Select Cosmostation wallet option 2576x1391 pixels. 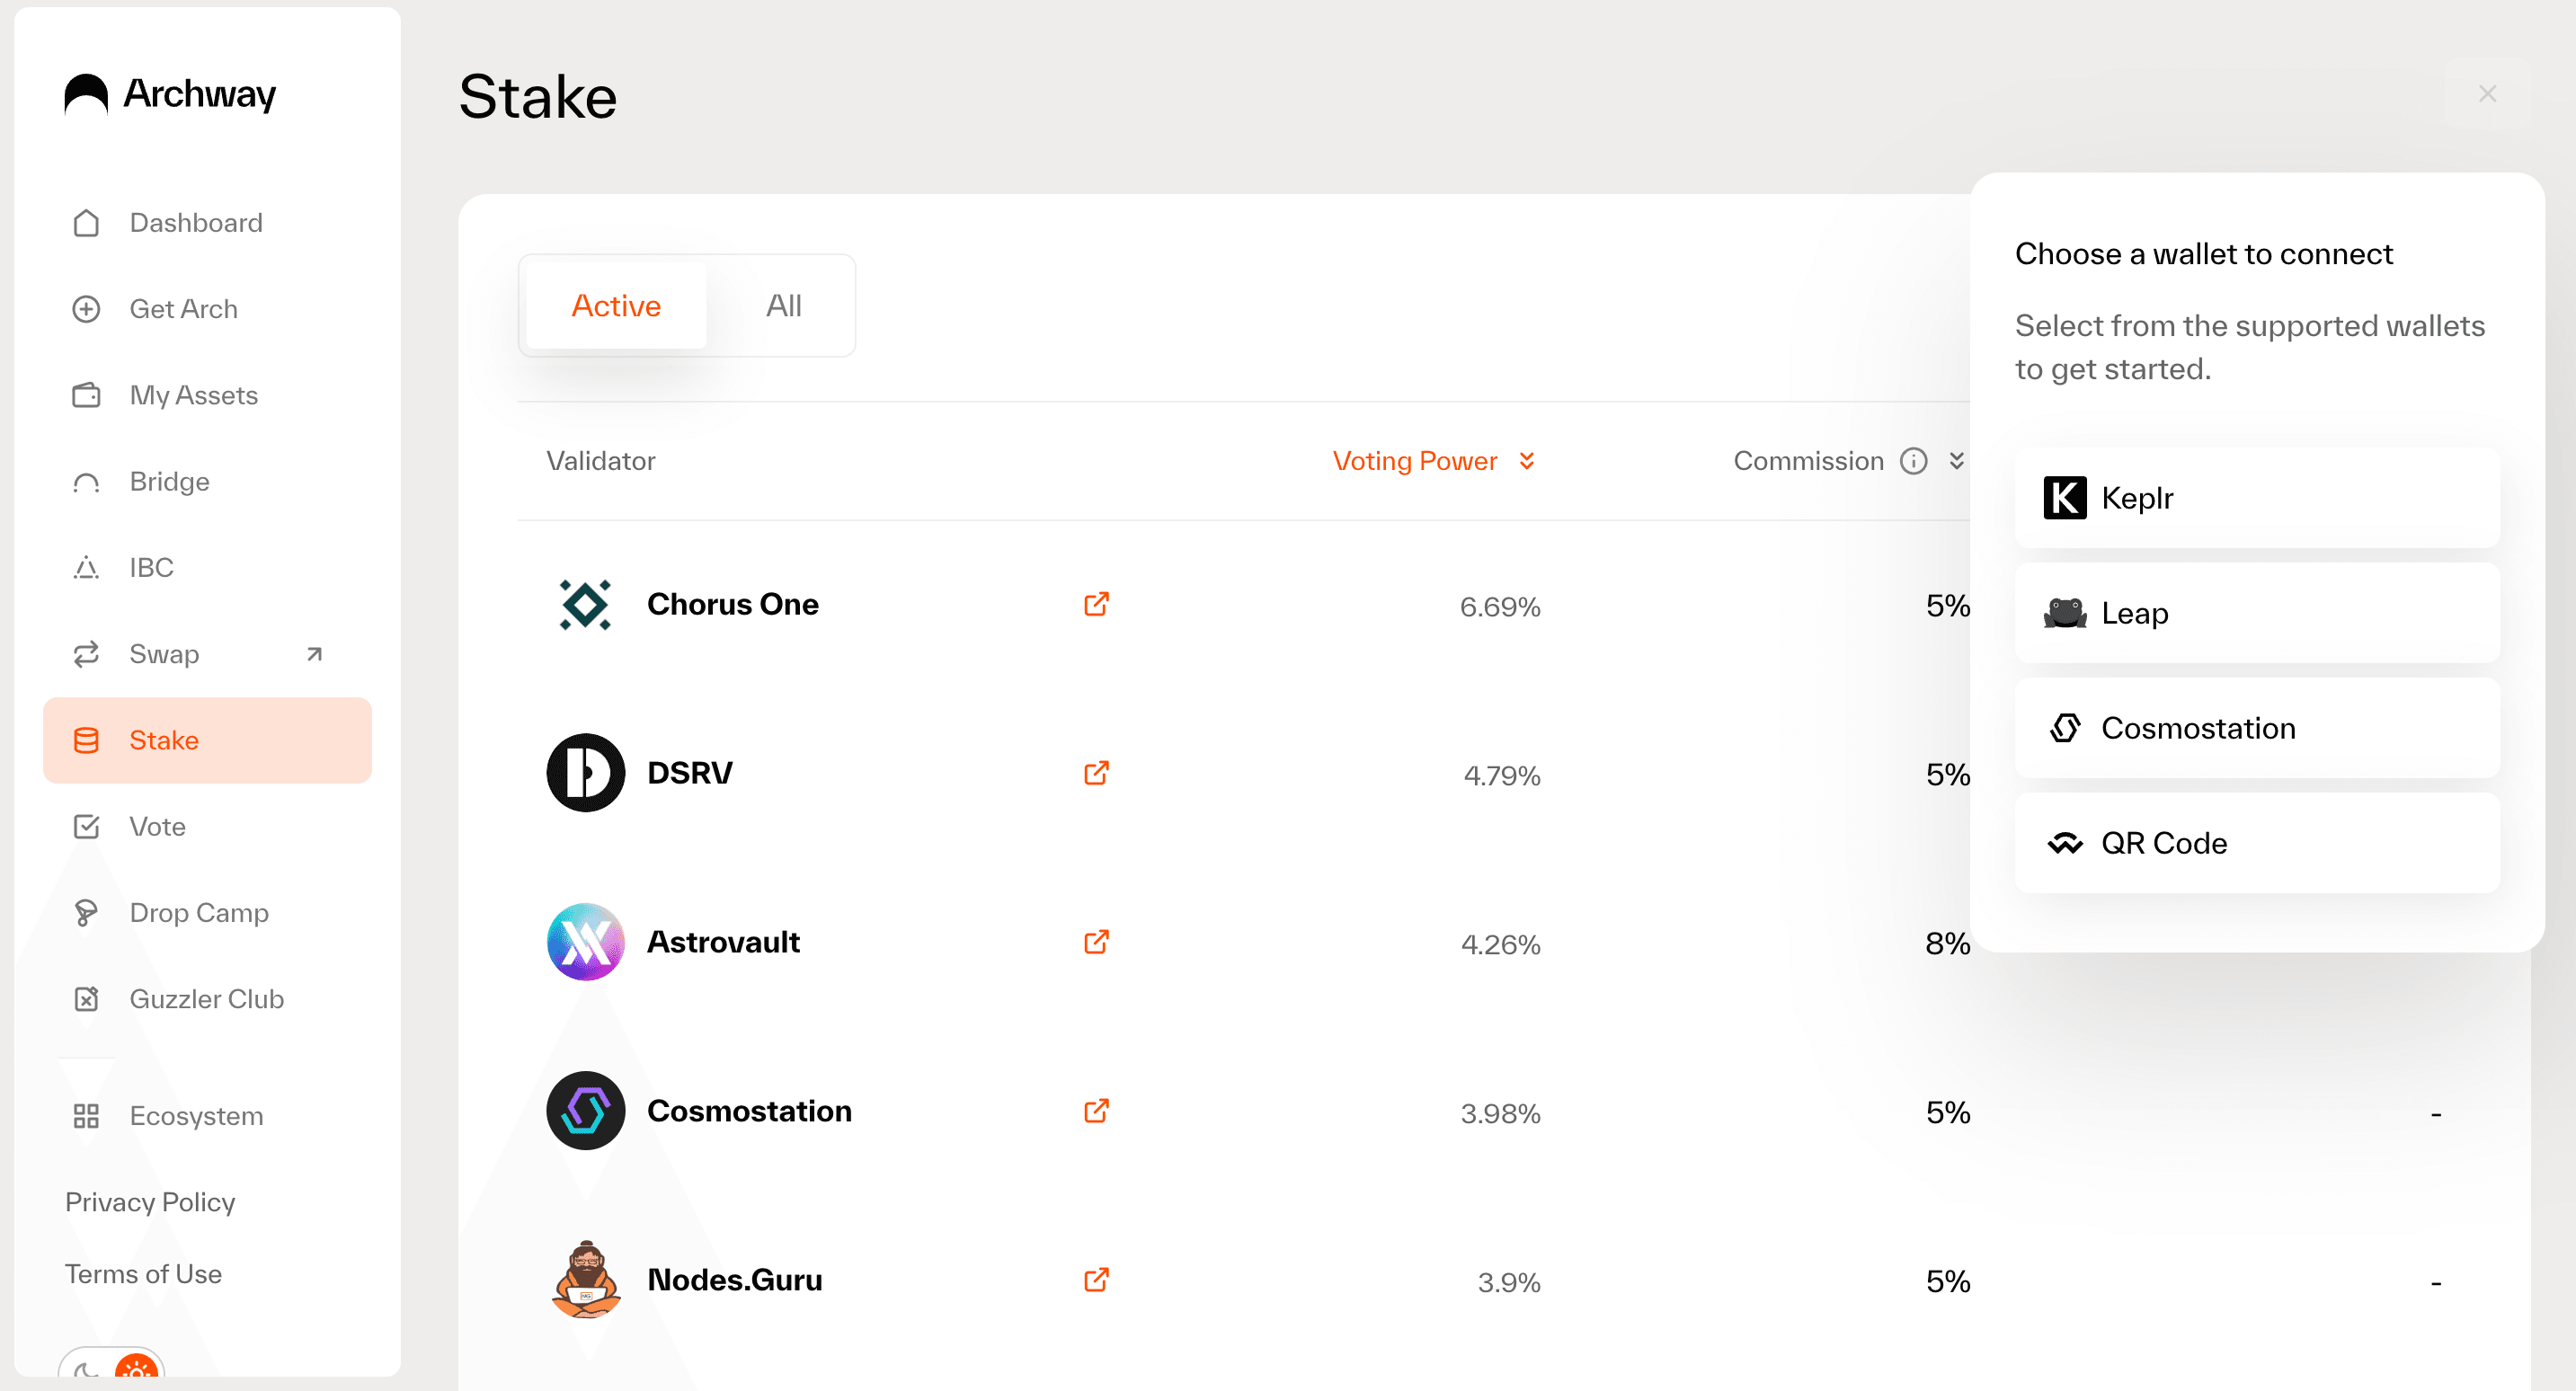pos(2256,726)
